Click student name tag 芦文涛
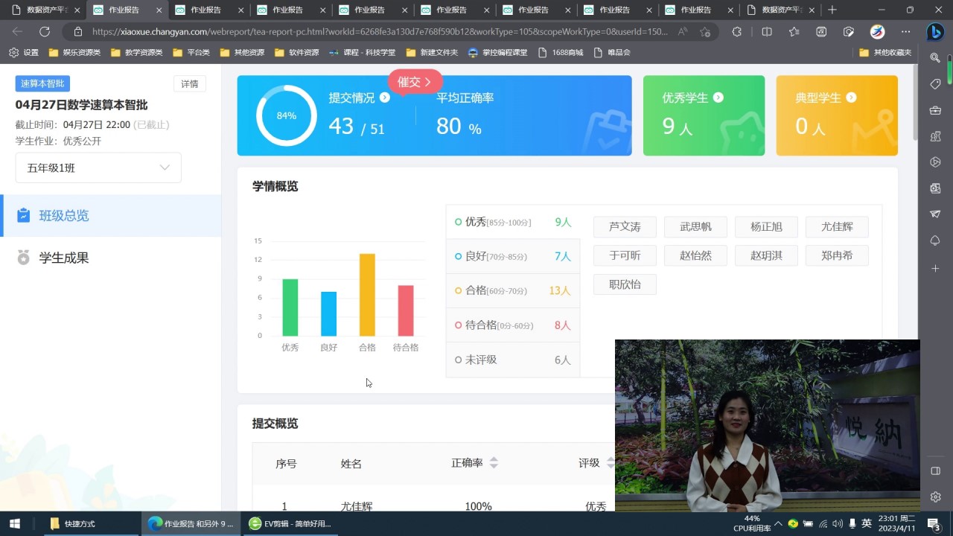The image size is (953, 536). (x=625, y=227)
